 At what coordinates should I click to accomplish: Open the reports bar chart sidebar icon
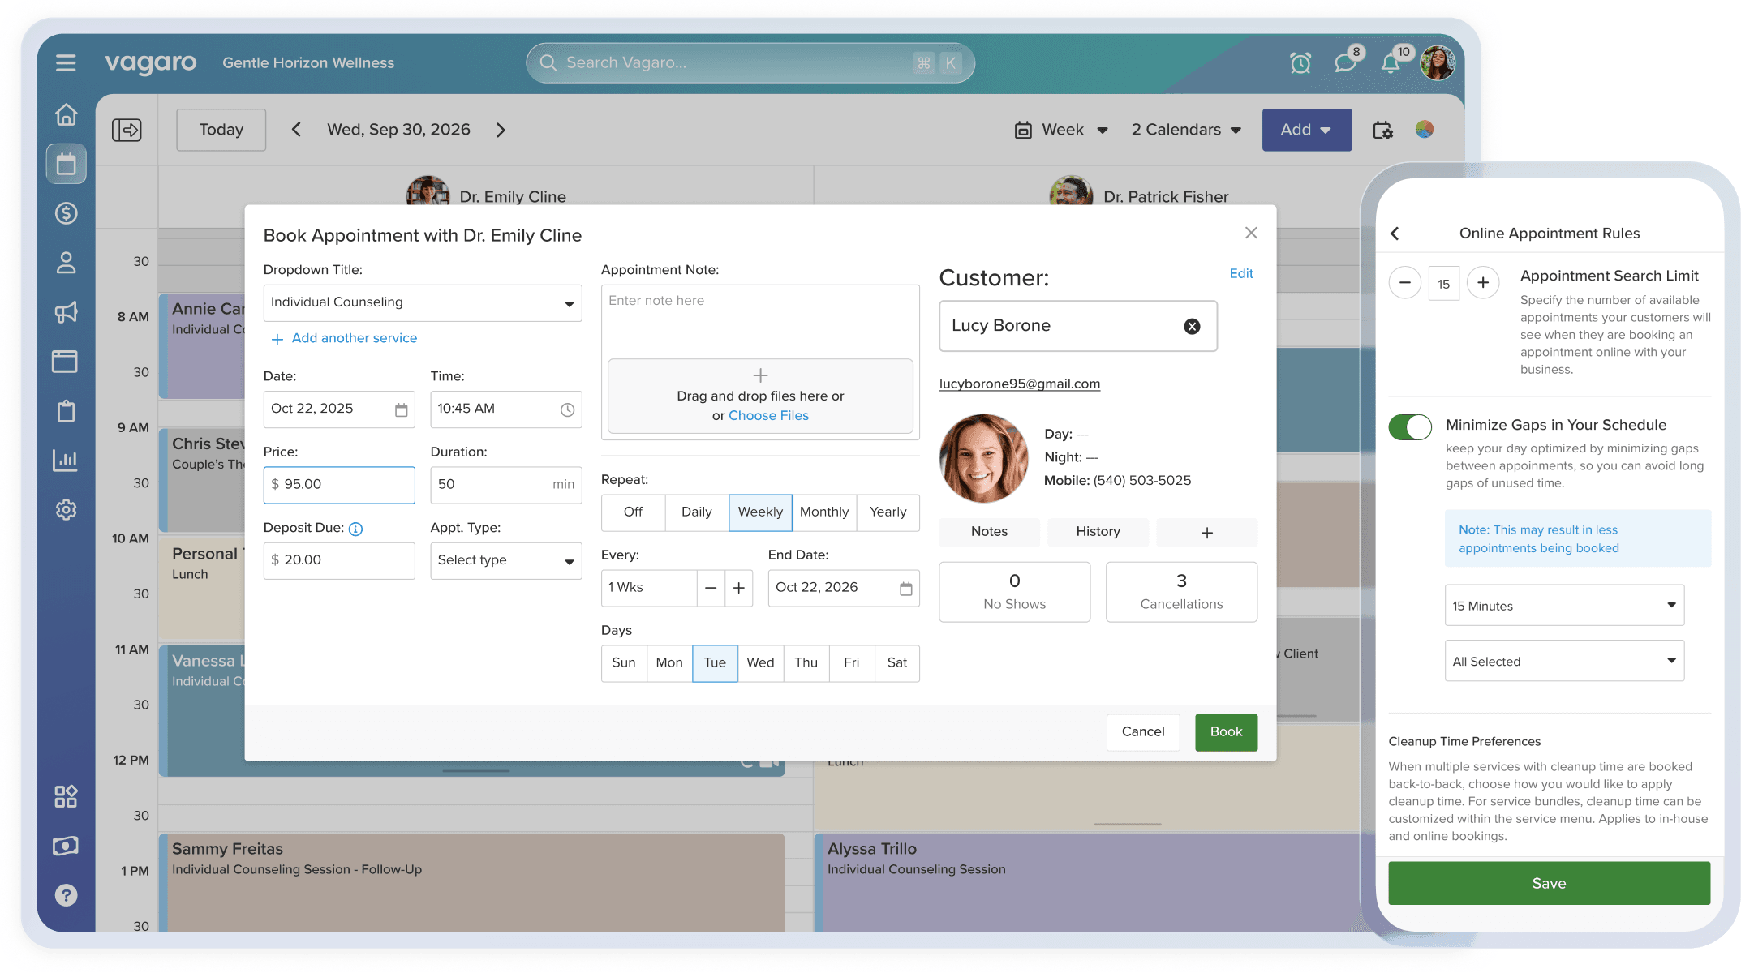click(x=66, y=461)
